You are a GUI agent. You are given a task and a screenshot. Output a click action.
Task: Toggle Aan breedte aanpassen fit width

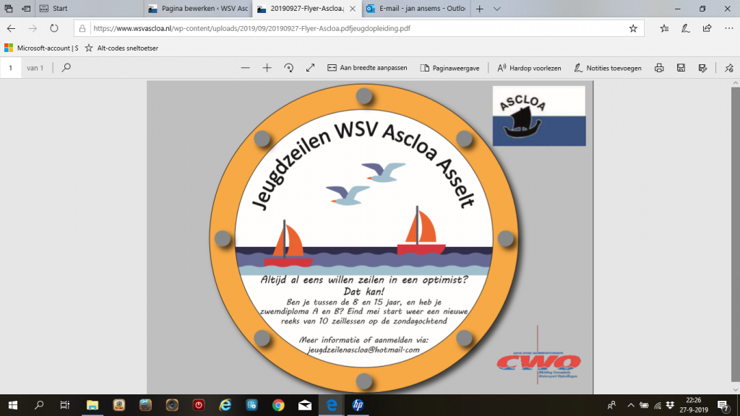[x=367, y=68]
